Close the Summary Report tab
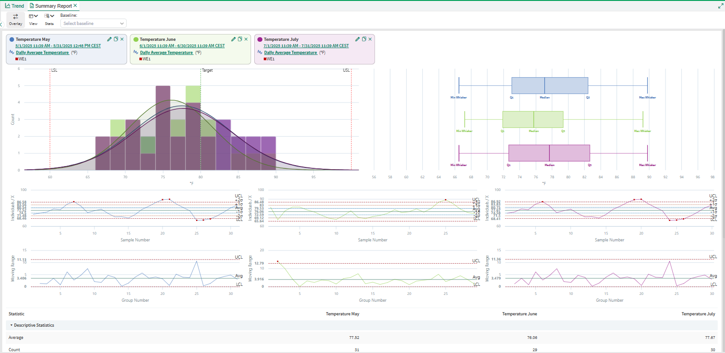This screenshot has height=353, width=725. (x=75, y=5)
